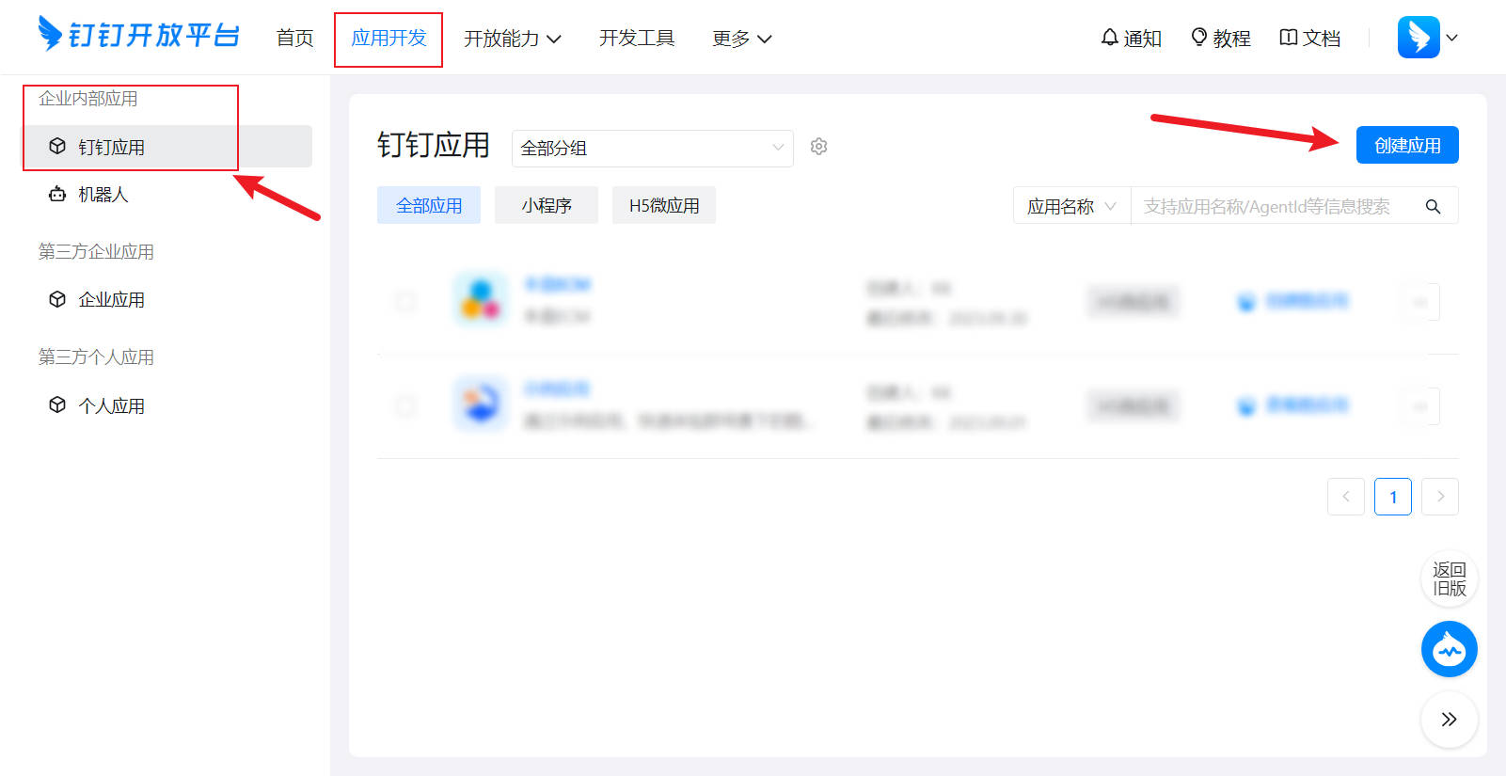
Task: Expand the 更多 menu
Action: [741, 39]
